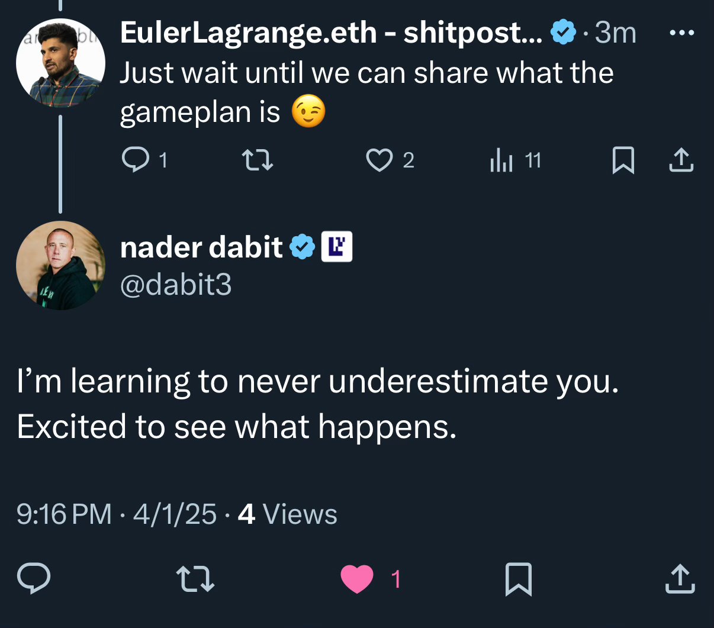Unlike nader dabit's reply
The height and width of the screenshot is (628, 714).
pos(358,579)
